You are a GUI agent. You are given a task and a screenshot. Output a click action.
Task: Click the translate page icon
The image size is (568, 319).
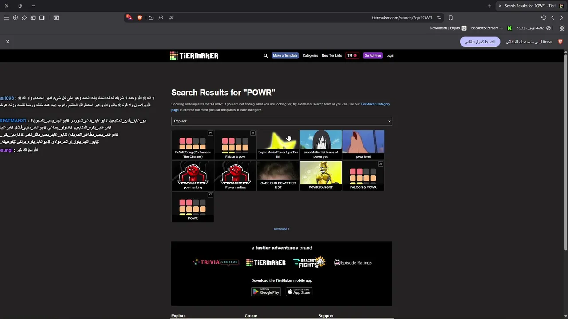171,18
